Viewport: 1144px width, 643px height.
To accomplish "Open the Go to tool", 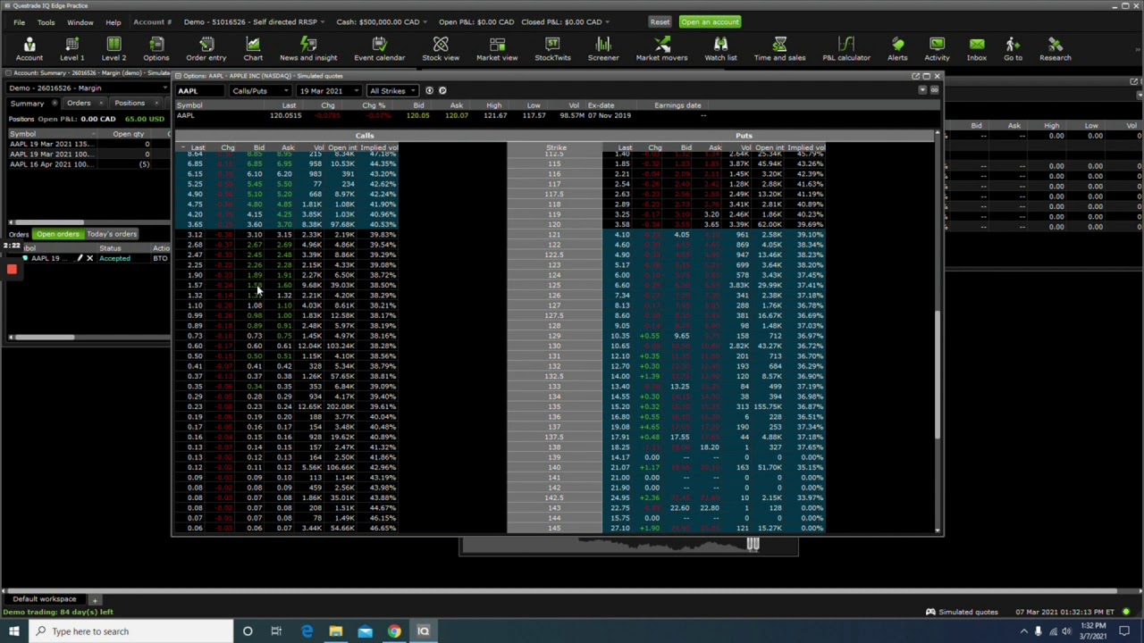I will (1013, 48).
